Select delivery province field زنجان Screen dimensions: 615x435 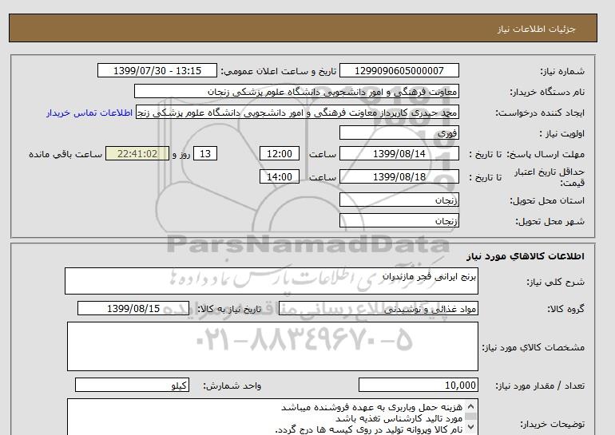pyautogui.click(x=399, y=200)
